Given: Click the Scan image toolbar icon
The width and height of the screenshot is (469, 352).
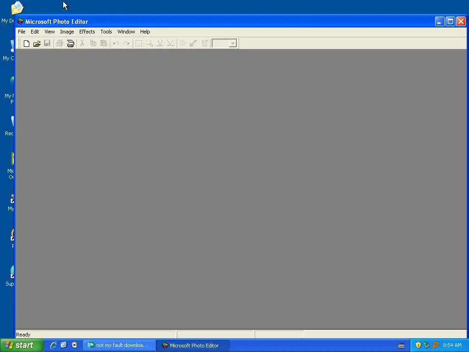Looking at the screenshot, I should (x=71, y=44).
